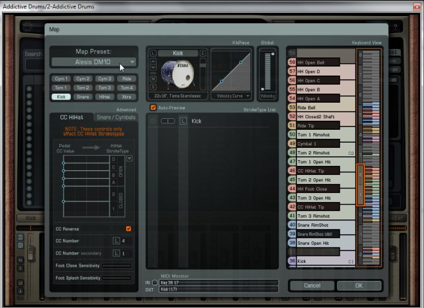The width and height of the screenshot is (424, 308).
Task: Select previous kitpiece with the up arrow
Action: point(153,61)
